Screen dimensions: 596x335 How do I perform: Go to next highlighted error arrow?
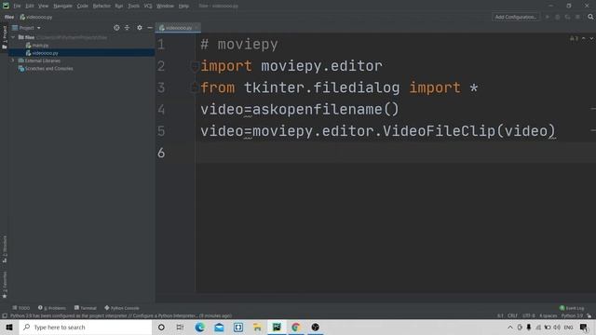591,38
